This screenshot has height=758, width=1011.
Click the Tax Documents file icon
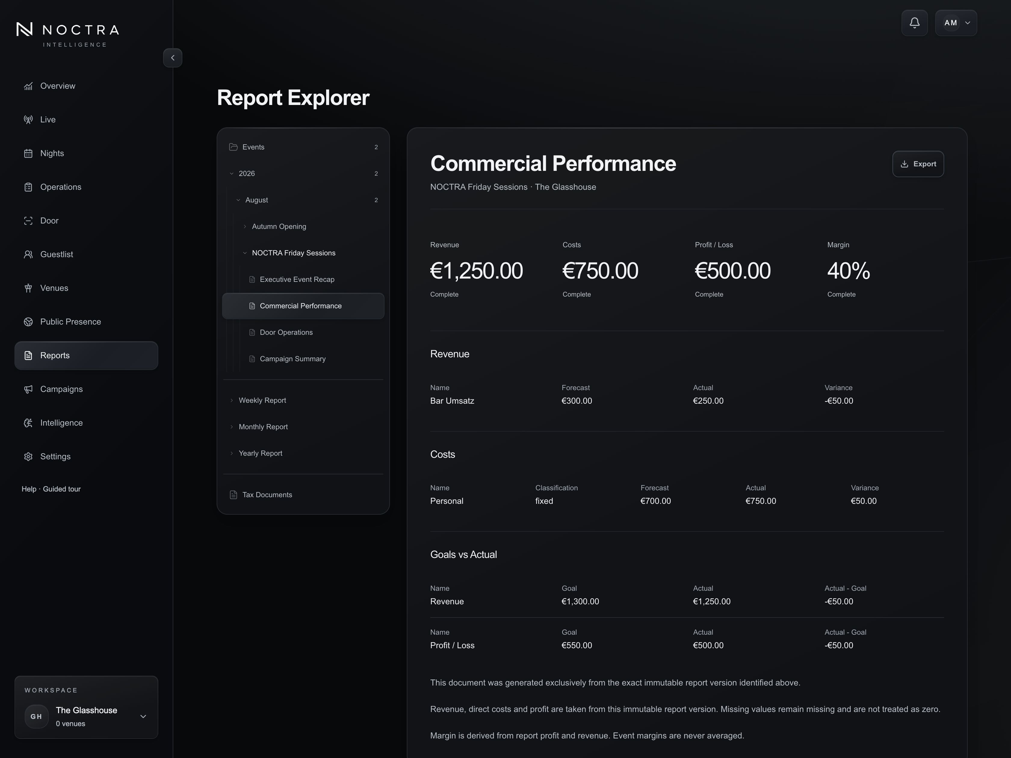(x=233, y=495)
